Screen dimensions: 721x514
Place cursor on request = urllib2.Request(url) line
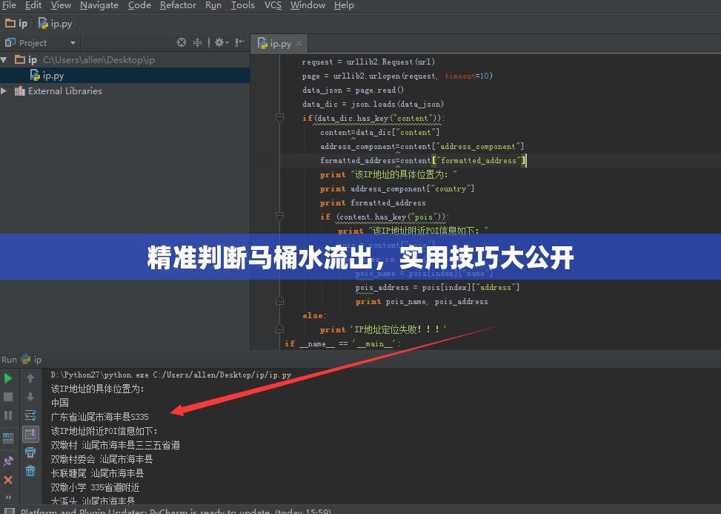tap(368, 62)
